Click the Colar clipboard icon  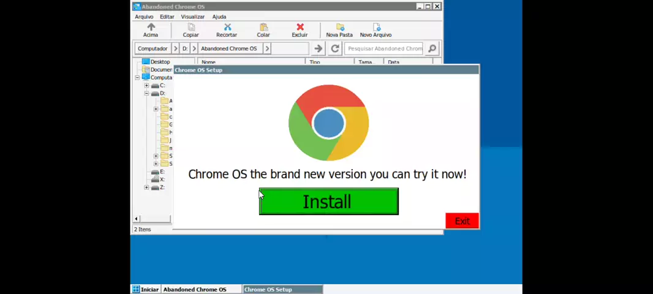click(x=263, y=27)
